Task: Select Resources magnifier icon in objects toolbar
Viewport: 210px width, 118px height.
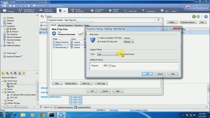Action: [11, 73]
